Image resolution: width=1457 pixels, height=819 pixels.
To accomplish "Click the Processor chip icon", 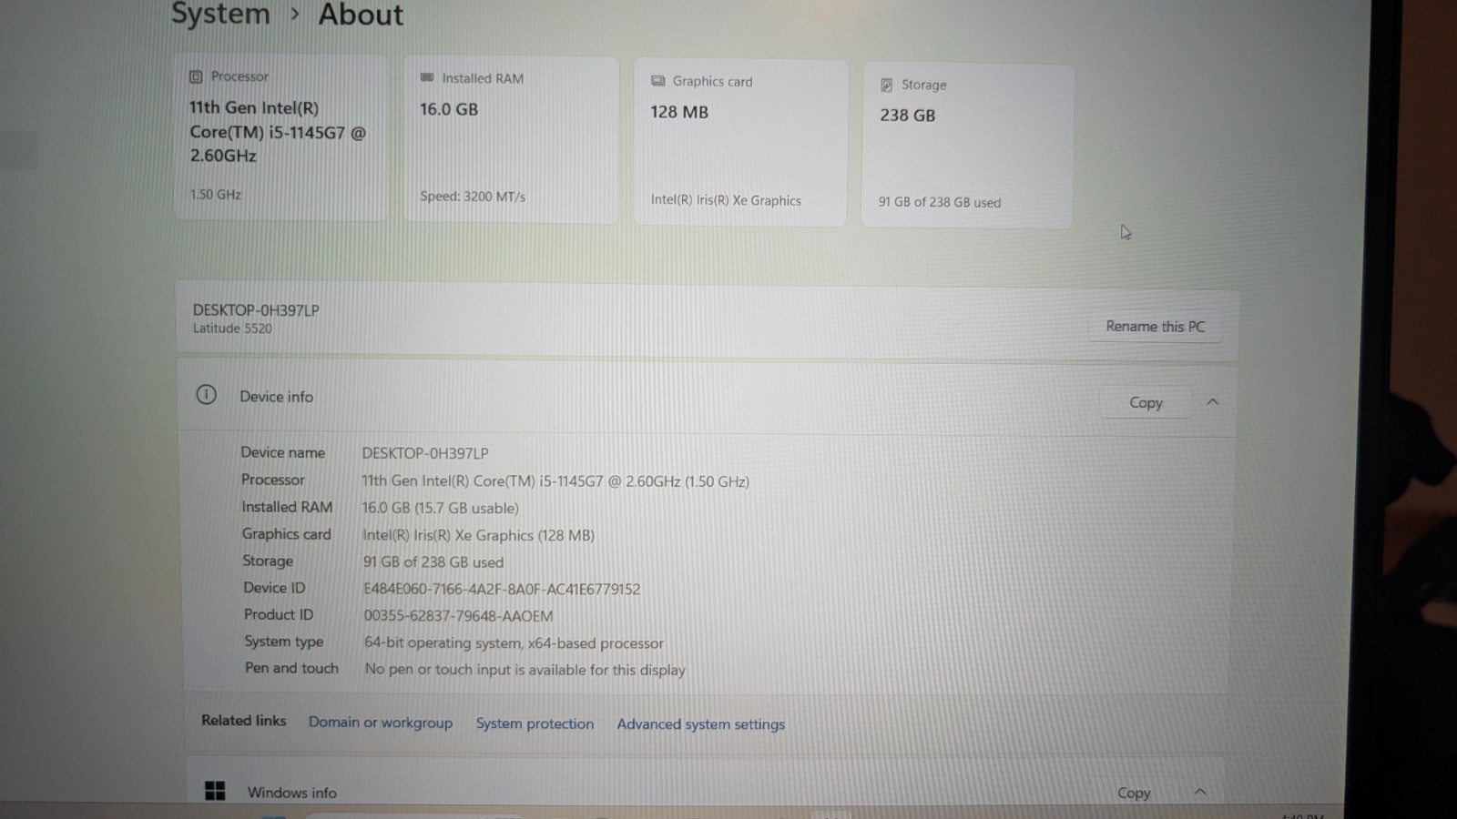I will tap(196, 76).
